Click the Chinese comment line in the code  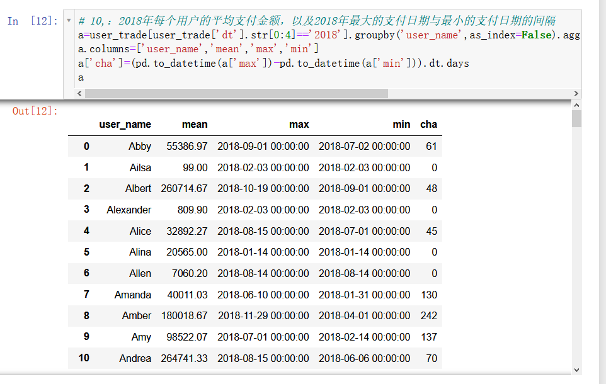(317, 21)
